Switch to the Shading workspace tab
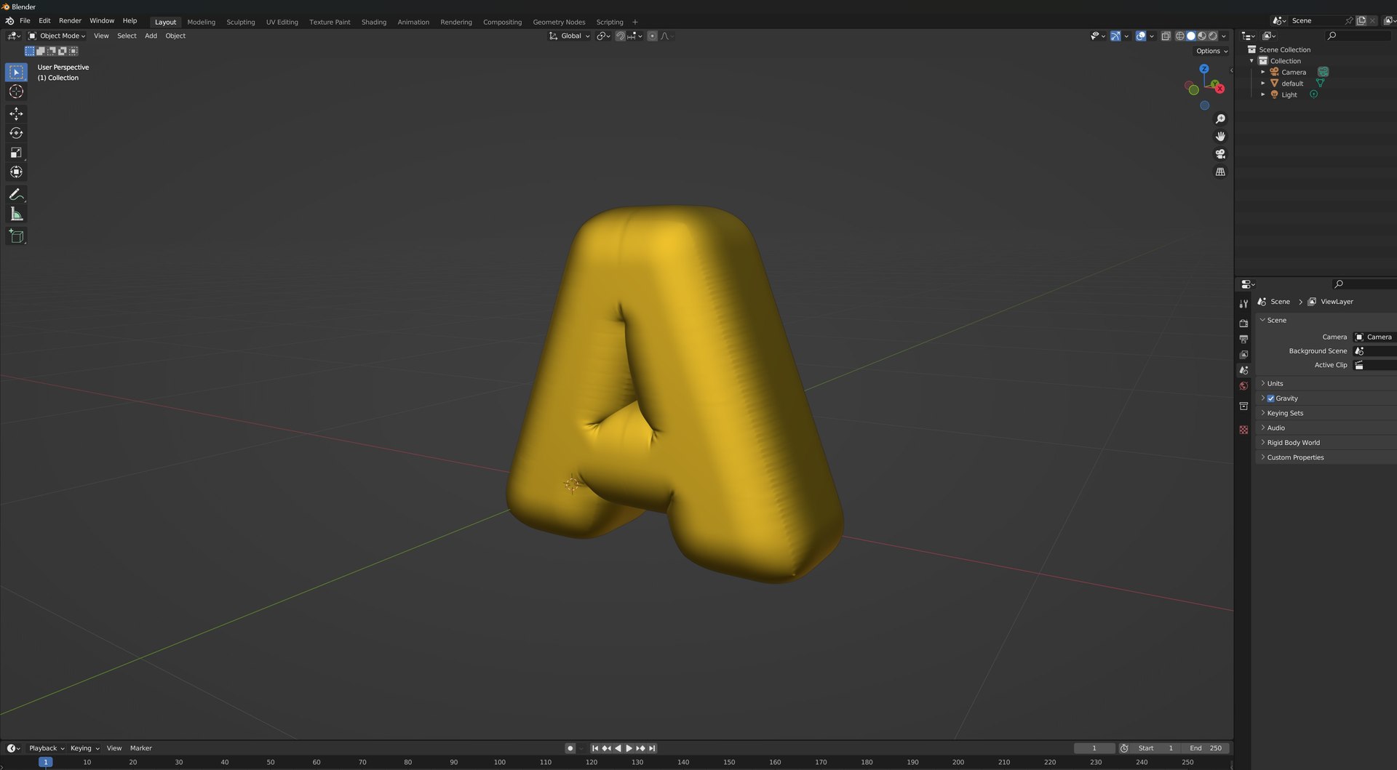1397x770 pixels. (x=374, y=22)
